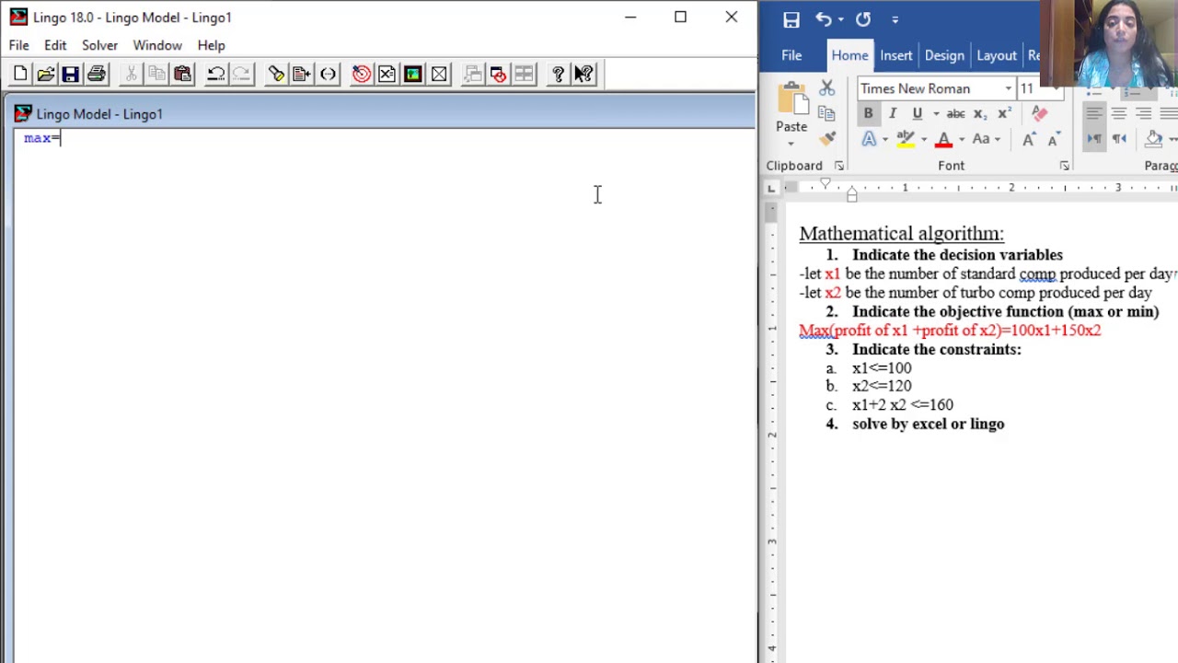Open Paste options dropdown arrow

791,144
